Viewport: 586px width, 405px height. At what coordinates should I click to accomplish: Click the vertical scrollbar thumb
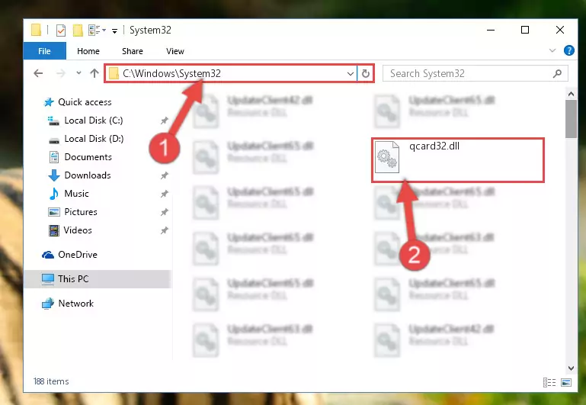[x=571, y=119]
